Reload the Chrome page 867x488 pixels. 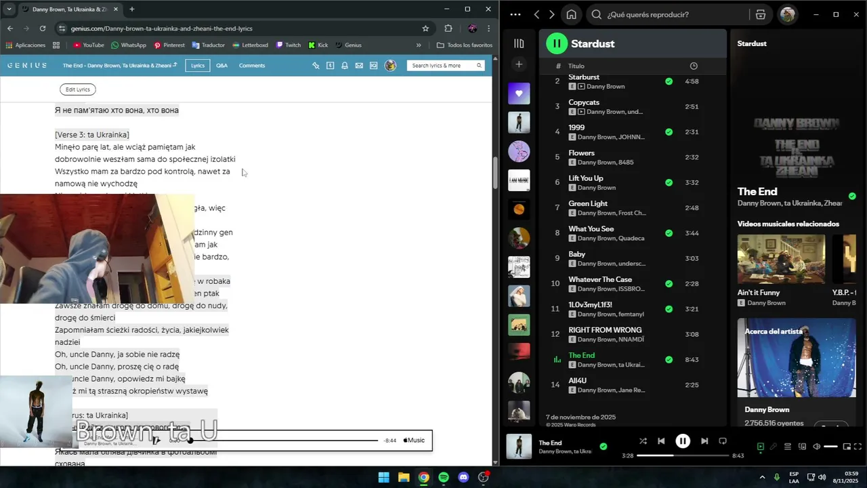coord(43,28)
